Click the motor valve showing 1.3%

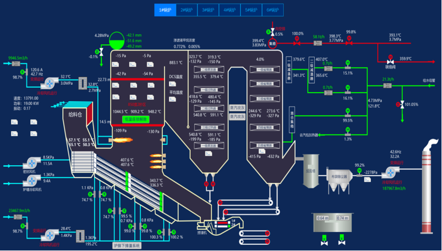click(x=347, y=131)
